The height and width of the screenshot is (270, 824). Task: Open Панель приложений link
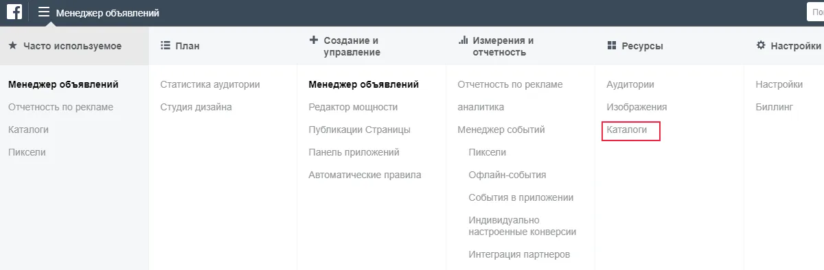click(x=354, y=152)
